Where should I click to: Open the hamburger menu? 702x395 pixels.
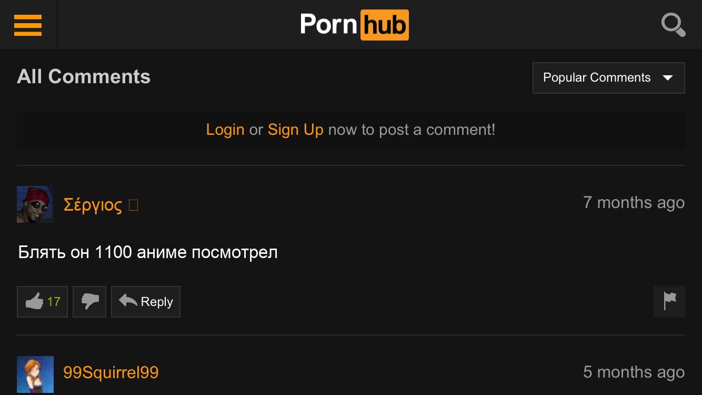(28, 25)
